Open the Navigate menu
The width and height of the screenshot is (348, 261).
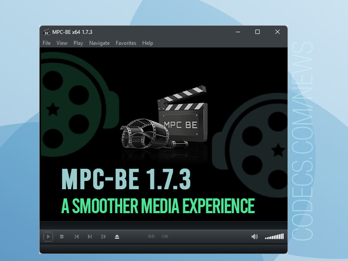(100, 43)
